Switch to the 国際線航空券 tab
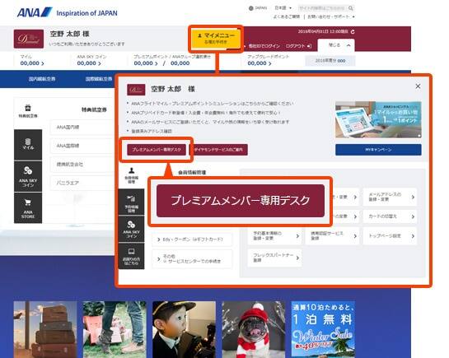 pos(99,79)
